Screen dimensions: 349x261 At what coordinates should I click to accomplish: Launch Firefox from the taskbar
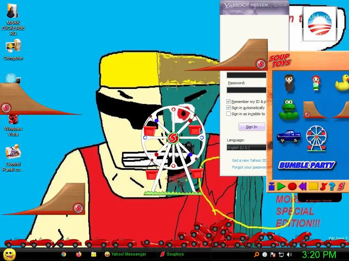79,254
